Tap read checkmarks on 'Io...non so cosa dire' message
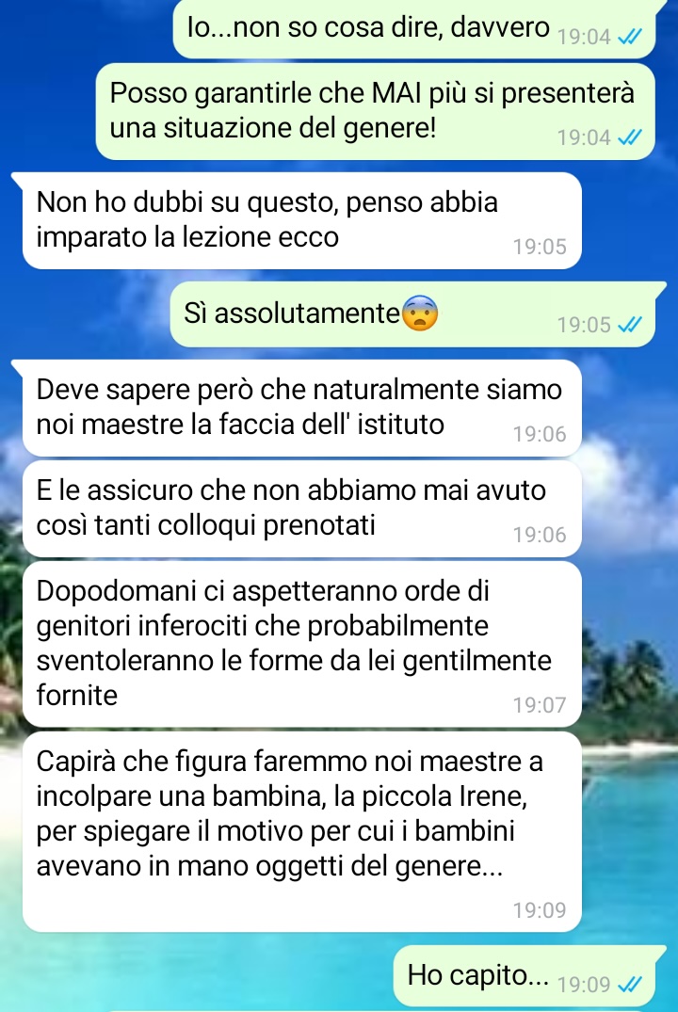The height and width of the screenshot is (1012, 678). [x=630, y=37]
